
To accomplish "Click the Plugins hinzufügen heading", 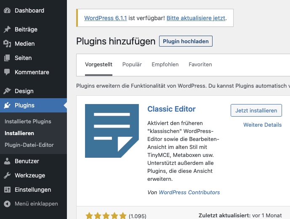I will click(116, 41).
